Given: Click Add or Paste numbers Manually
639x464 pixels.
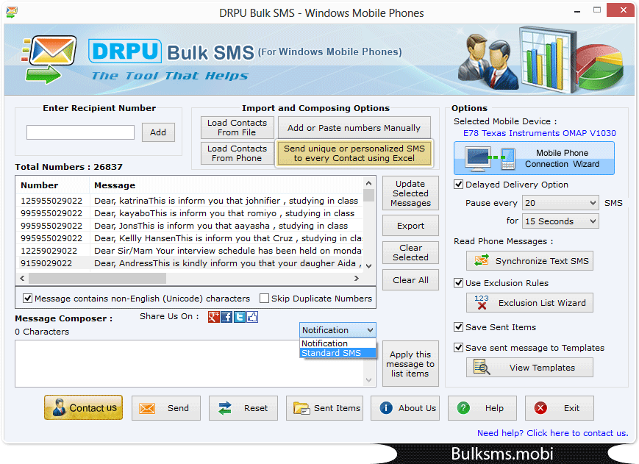Looking at the screenshot, I should click(x=354, y=128).
